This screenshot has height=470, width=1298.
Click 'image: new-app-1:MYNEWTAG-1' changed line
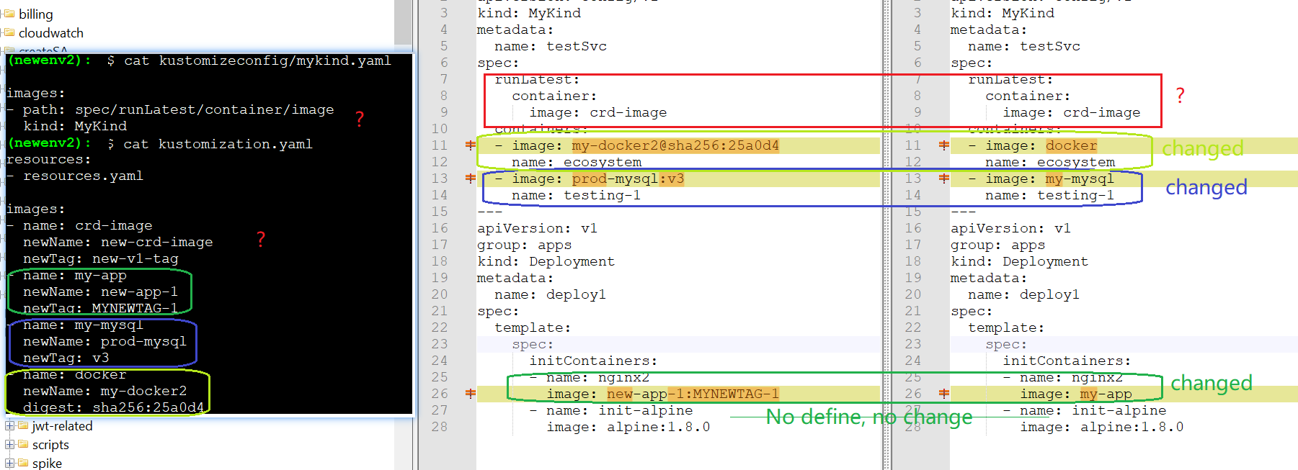663,394
